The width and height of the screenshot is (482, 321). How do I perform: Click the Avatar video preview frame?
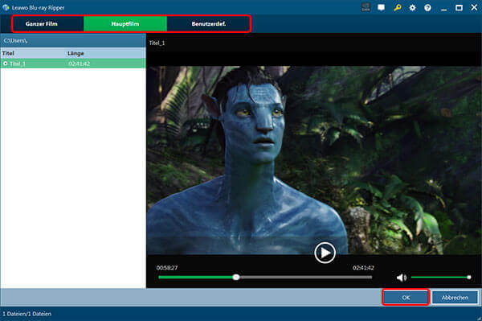(313, 160)
